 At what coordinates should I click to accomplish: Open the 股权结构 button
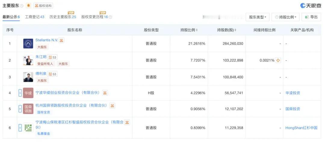point(43,6)
